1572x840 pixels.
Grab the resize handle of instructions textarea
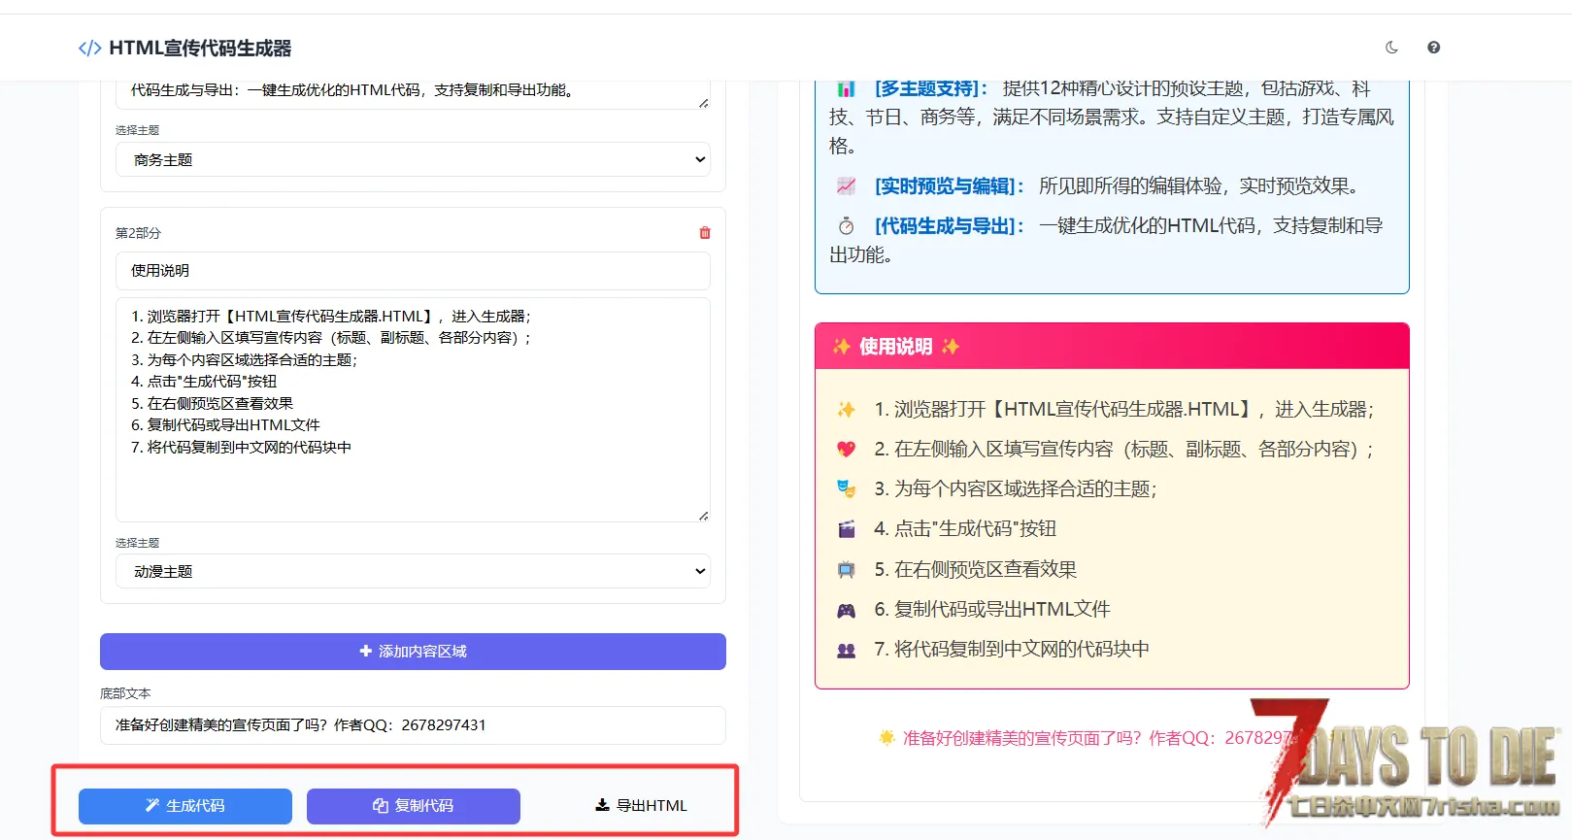pos(703,516)
